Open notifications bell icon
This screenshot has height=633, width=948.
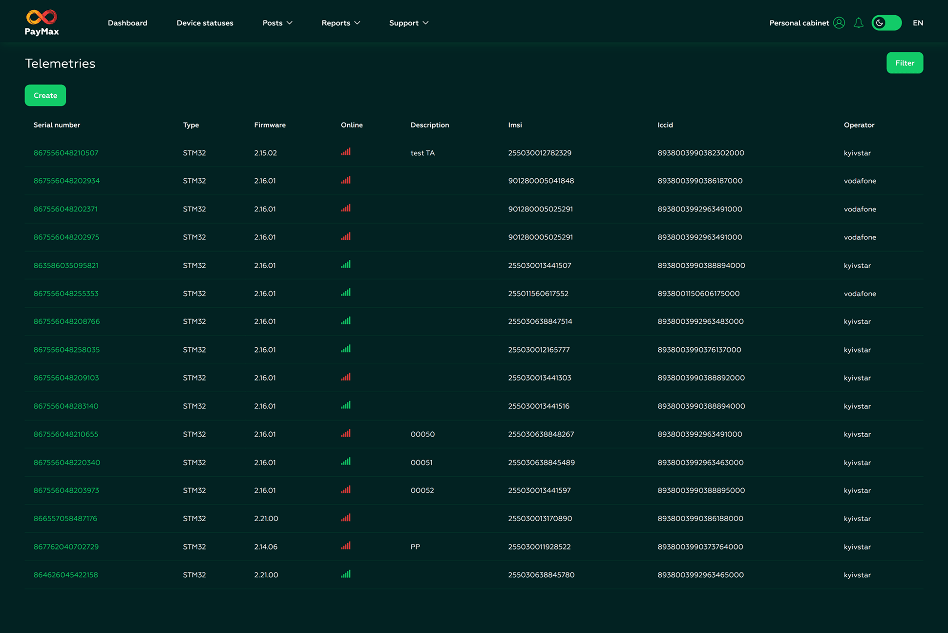tap(859, 23)
